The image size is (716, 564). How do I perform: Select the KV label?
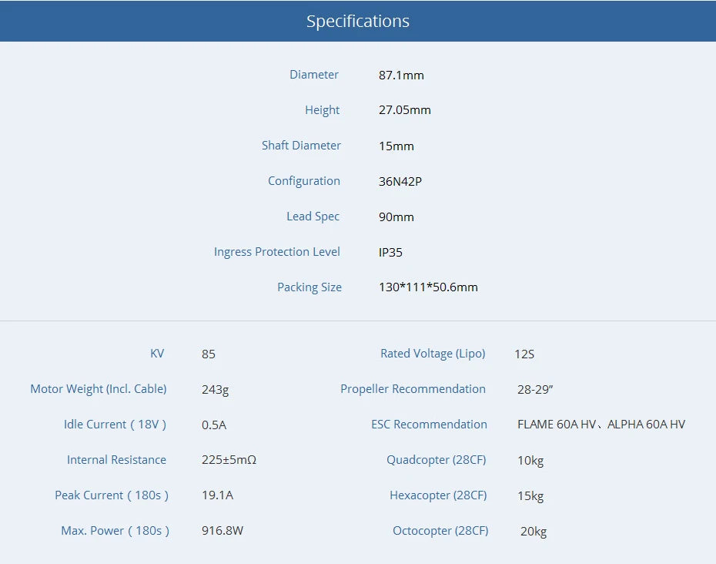click(x=157, y=353)
